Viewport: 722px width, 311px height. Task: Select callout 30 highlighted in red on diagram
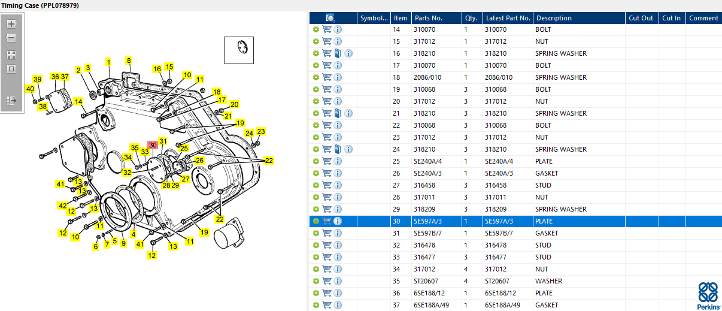coord(153,145)
